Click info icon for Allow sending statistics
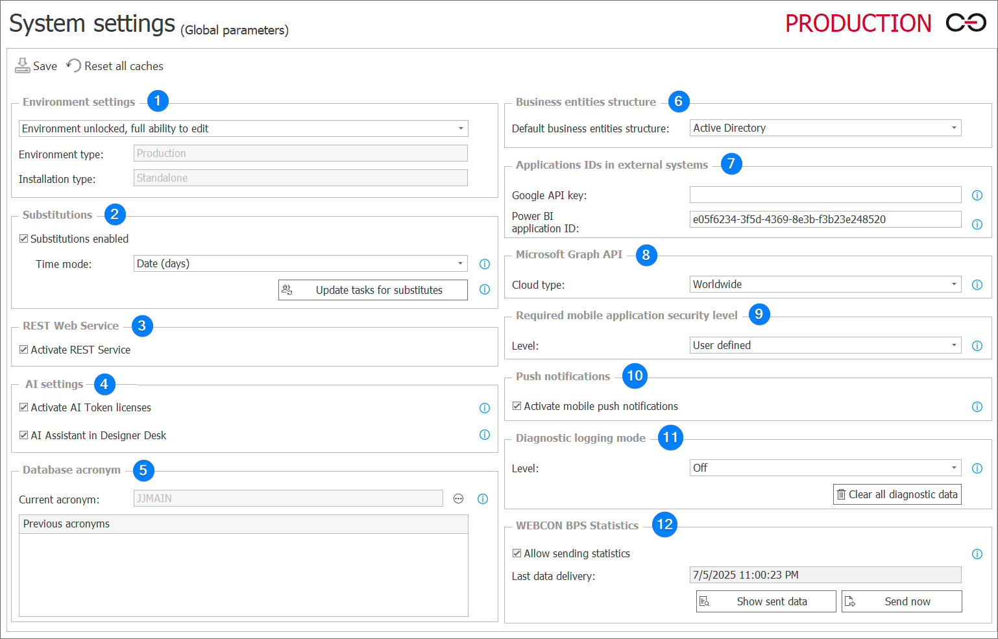Viewport: 998px width, 639px height. tap(977, 554)
